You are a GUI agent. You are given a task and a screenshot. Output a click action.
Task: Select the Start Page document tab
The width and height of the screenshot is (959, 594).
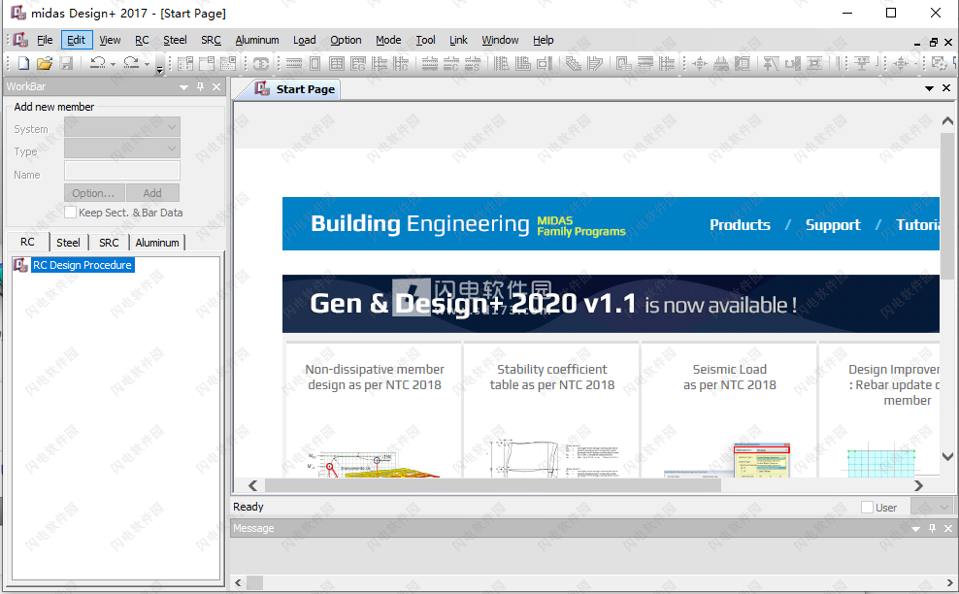[x=295, y=89]
